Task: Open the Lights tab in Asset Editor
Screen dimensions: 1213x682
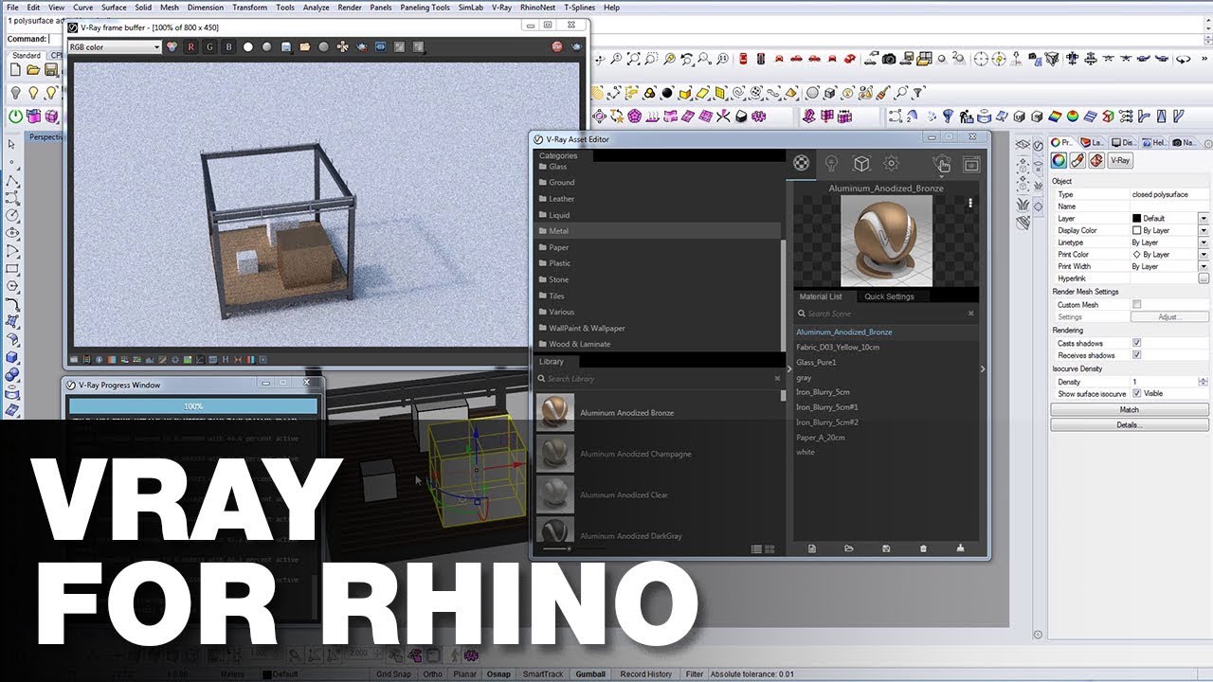Action: pos(831,163)
